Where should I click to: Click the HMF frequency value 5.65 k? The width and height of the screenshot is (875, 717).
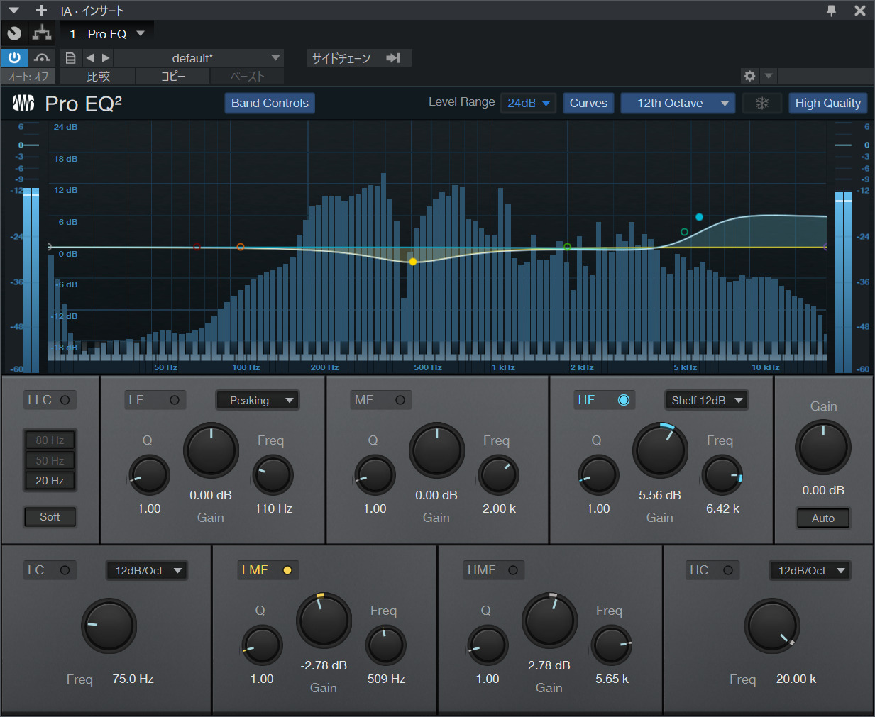612,679
